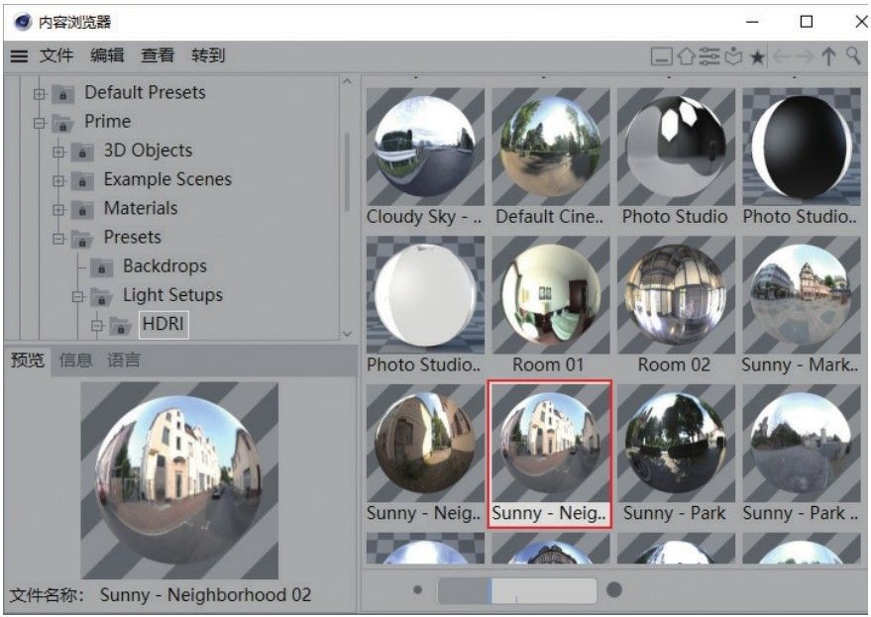The image size is (871, 617).
Task: Click the thumbnail size slider bar
Action: [x=517, y=590]
